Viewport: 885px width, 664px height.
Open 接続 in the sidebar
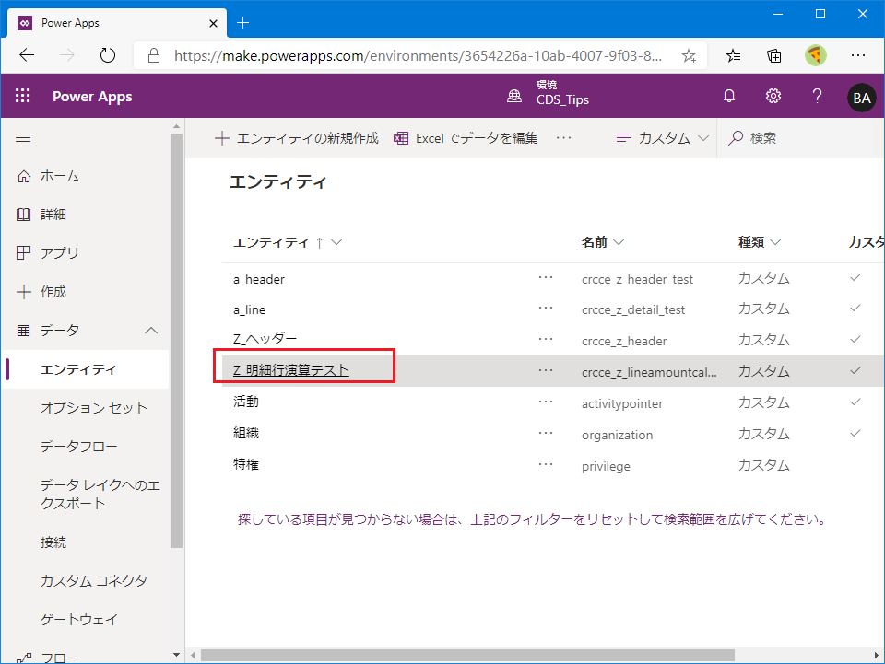click(x=53, y=542)
